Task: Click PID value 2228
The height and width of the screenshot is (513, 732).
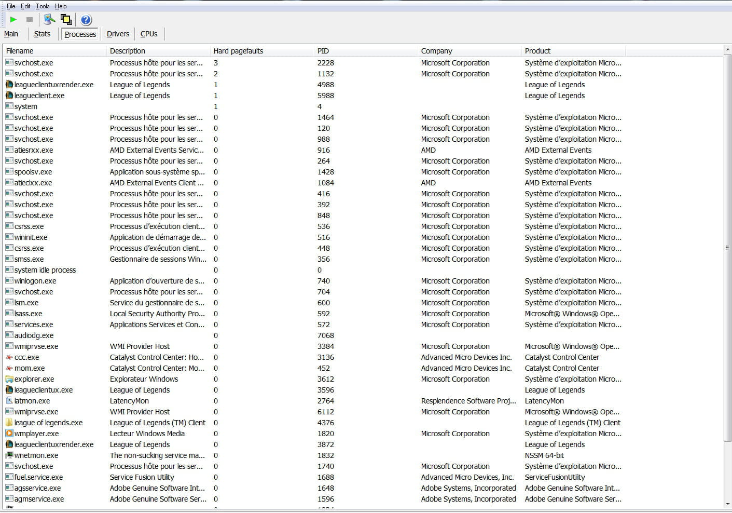Action: click(x=326, y=63)
